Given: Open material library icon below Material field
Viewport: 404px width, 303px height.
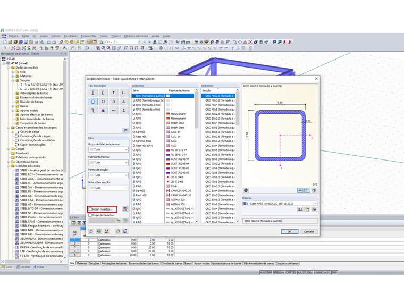Looking at the screenshot, I should [300, 209].
